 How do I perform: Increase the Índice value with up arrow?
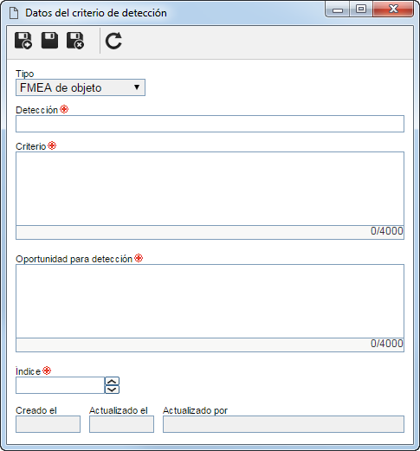112,381
